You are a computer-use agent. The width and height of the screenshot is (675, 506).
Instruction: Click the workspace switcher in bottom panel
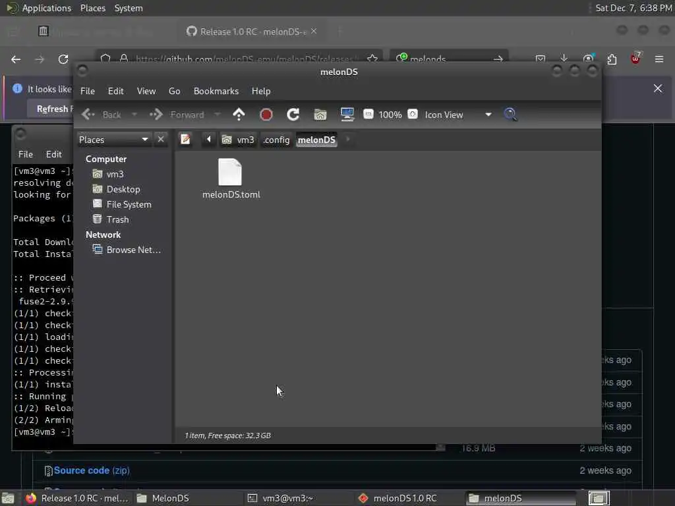(x=599, y=498)
